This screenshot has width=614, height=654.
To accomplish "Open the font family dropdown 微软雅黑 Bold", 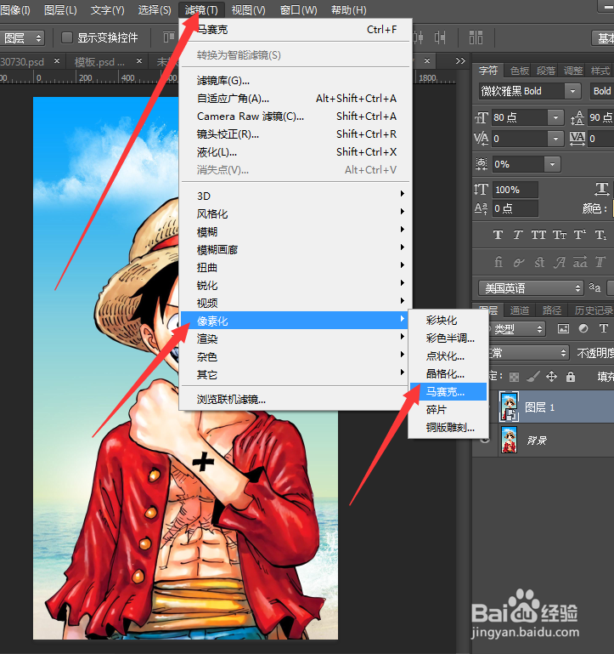I will click(x=572, y=91).
